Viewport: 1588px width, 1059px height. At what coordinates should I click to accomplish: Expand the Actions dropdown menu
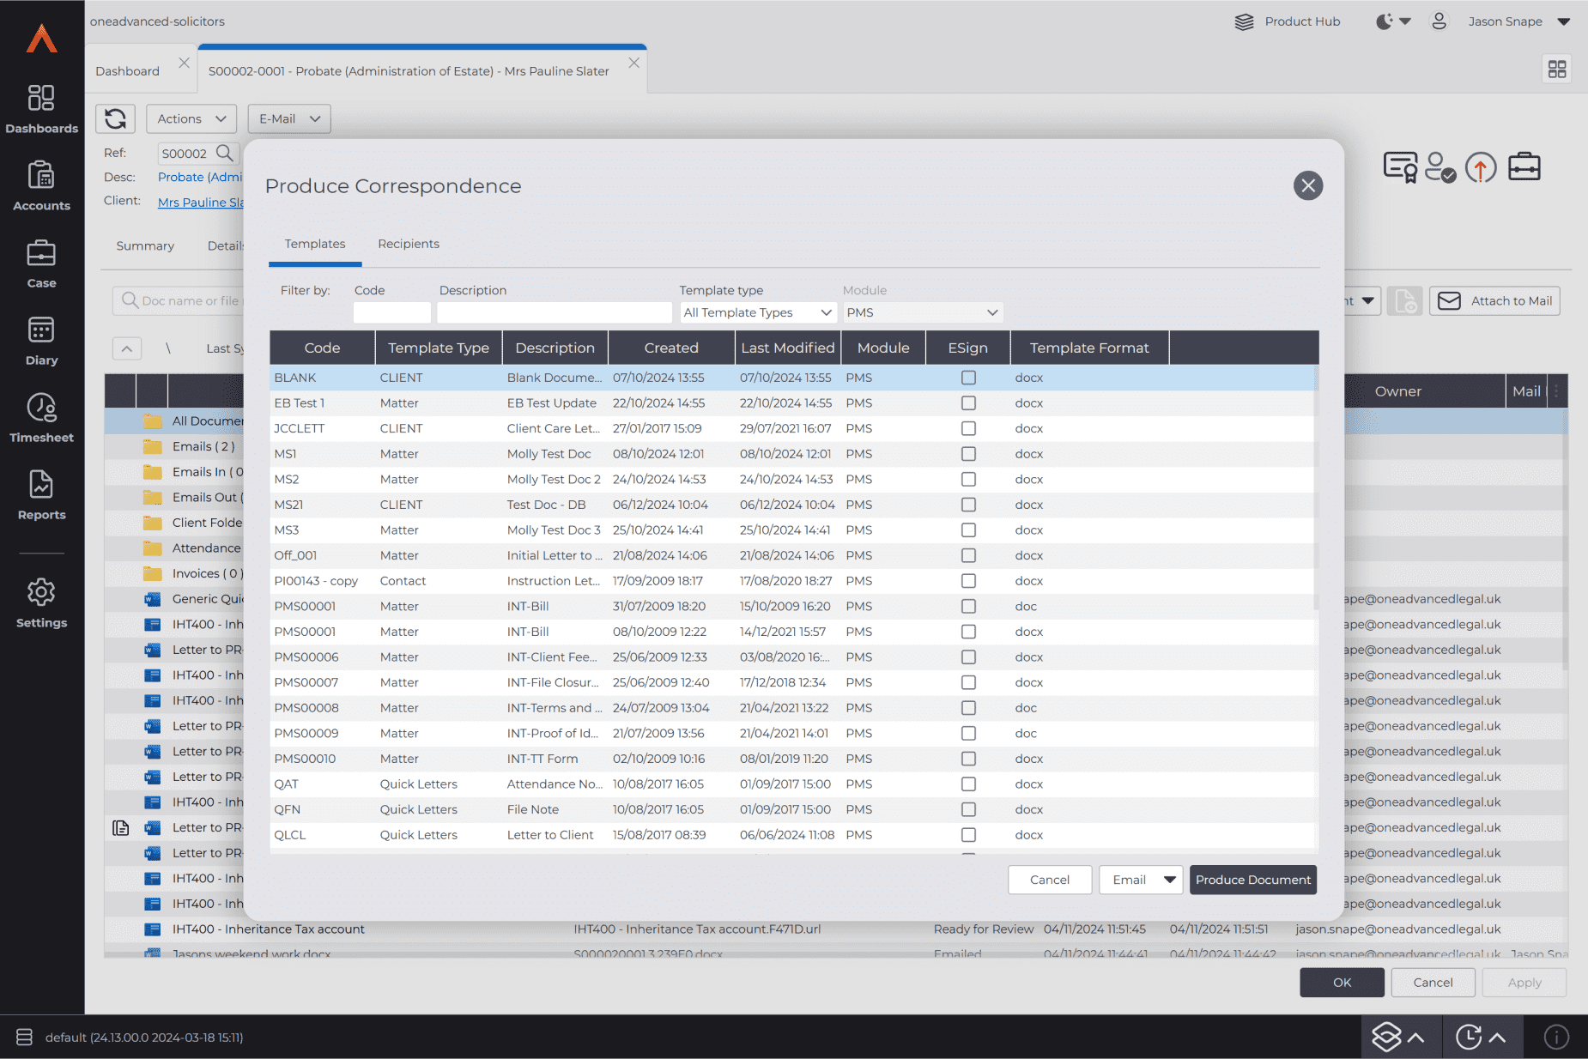tap(191, 118)
